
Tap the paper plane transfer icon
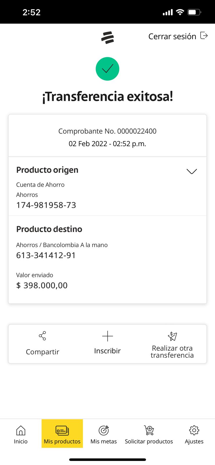(172, 336)
